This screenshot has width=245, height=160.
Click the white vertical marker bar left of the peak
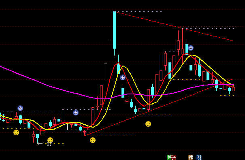tap(106, 71)
